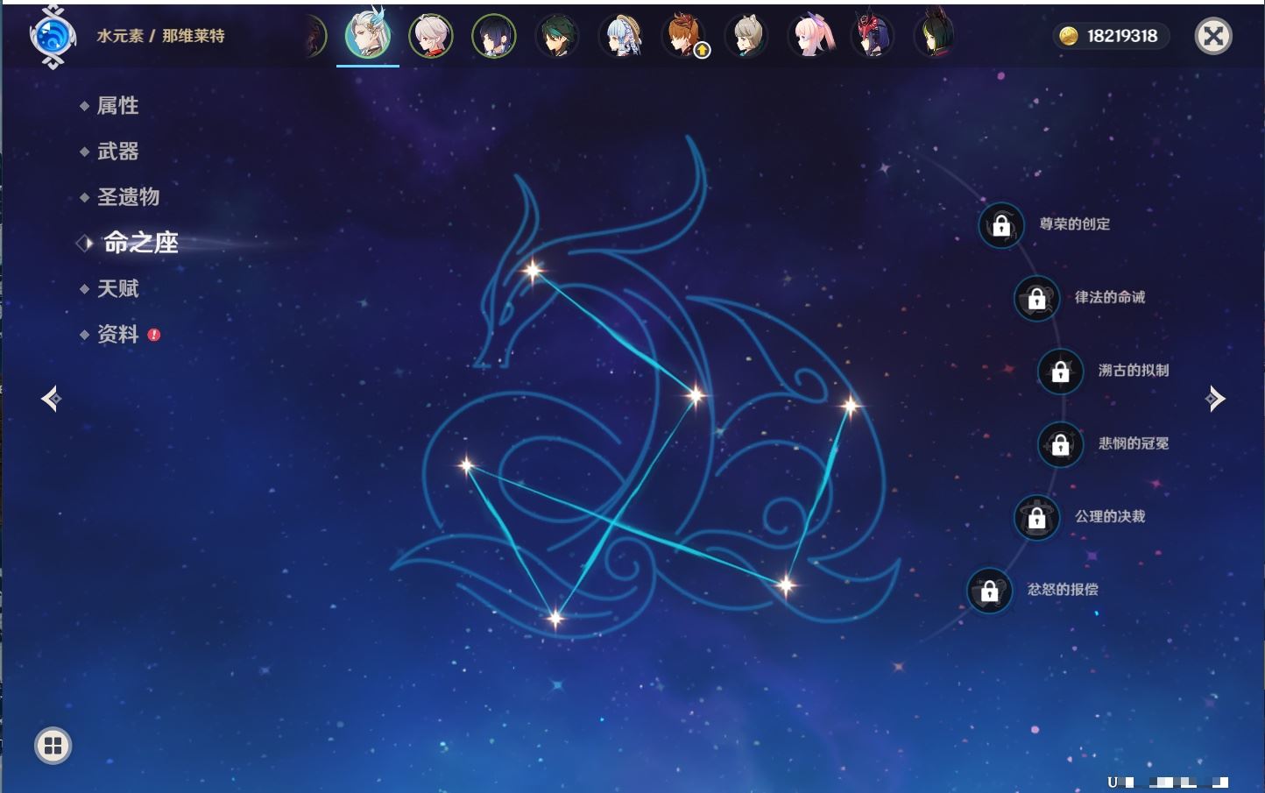
Task: Open the locked constellation 忿怒的报偿
Action: (989, 591)
